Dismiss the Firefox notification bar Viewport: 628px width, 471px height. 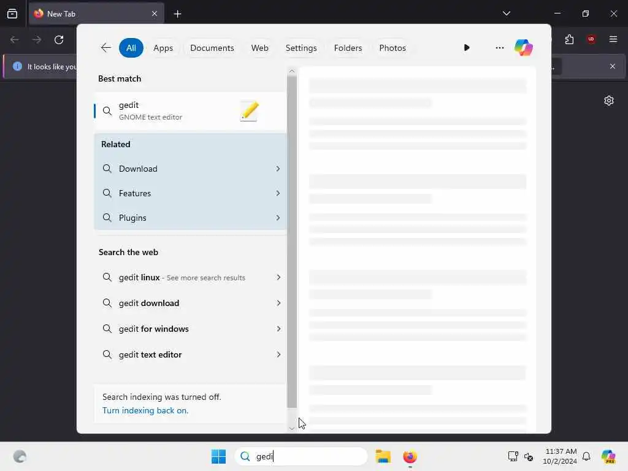(613, 66)
